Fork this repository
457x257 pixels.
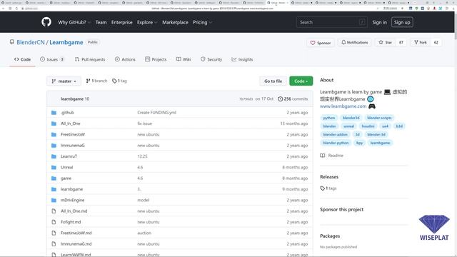click(x=421, y=43)
